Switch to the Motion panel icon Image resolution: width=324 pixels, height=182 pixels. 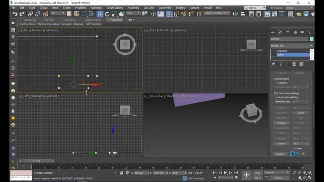(x=295, y=32)
